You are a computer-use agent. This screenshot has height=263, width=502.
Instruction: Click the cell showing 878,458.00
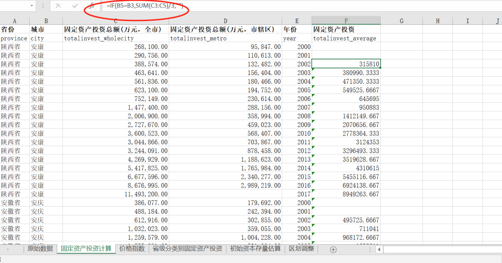[225, 151]
